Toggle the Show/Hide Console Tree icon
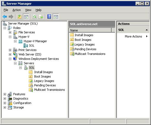This screenshot has width=151, height=125. (x=26, y=17)
